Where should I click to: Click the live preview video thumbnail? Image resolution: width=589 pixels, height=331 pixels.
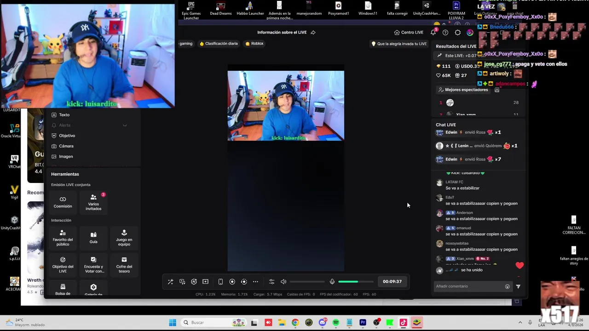click(286, 106)
